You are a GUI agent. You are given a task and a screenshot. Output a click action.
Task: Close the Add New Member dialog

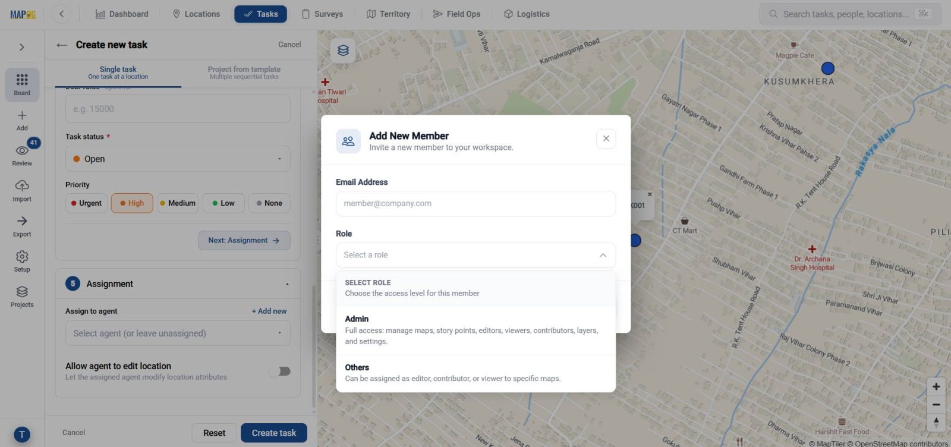click(x=606, y=138)
